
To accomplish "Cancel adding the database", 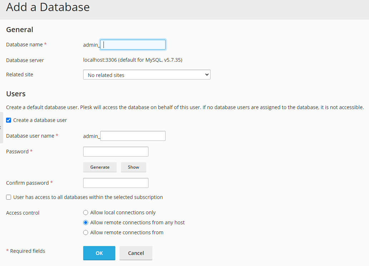I will pyautogui.click(x=136, y=253).
